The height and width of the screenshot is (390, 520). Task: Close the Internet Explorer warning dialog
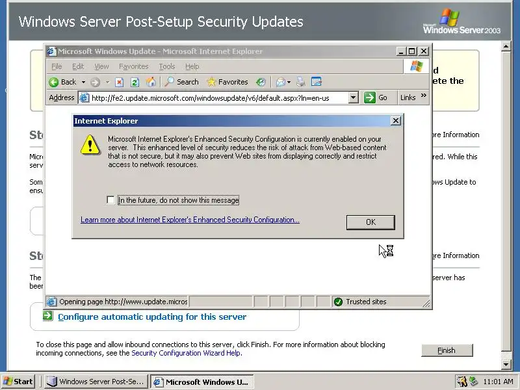[x=396, y=121]
